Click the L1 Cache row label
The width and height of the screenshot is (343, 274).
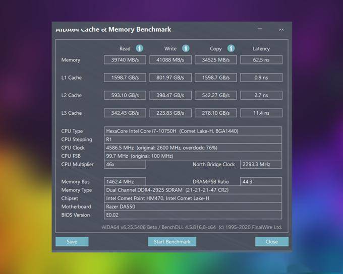click(x=71, y=78)
